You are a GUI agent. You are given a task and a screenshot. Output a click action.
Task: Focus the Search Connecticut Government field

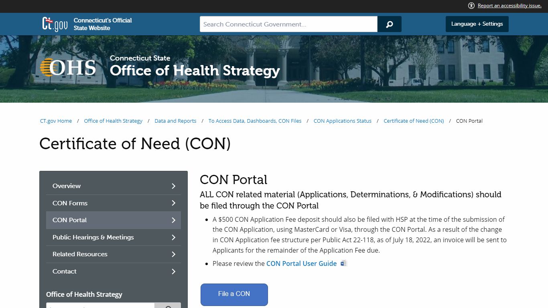click(x=288, y=24)
